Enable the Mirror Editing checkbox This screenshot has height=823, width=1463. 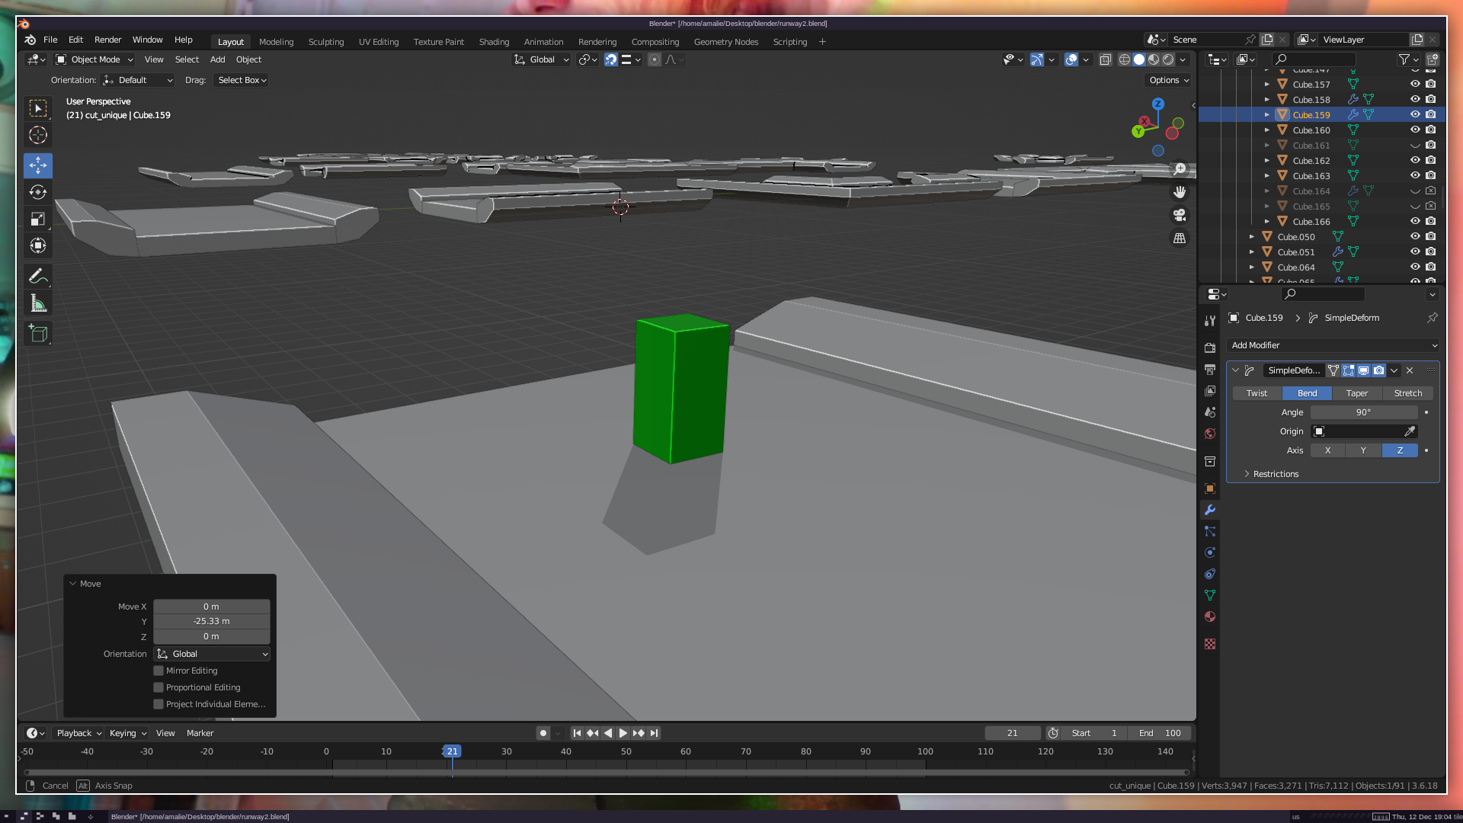tap(158, 671)
